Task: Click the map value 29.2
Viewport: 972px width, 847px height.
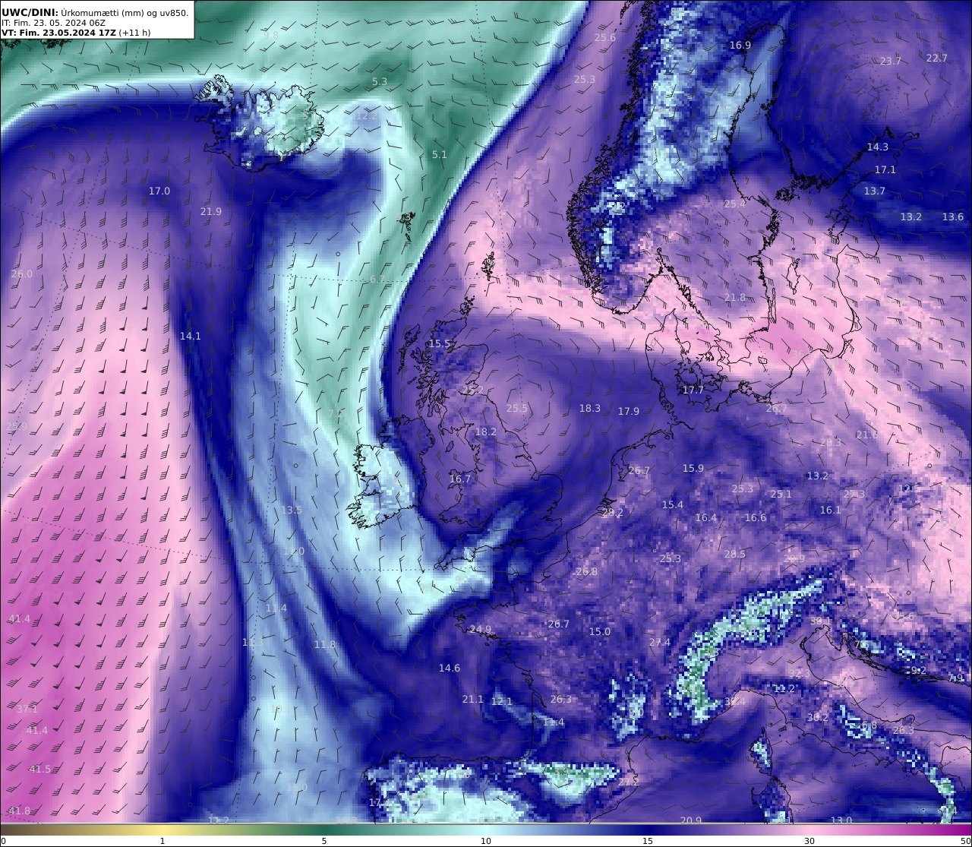Action: 613,513
